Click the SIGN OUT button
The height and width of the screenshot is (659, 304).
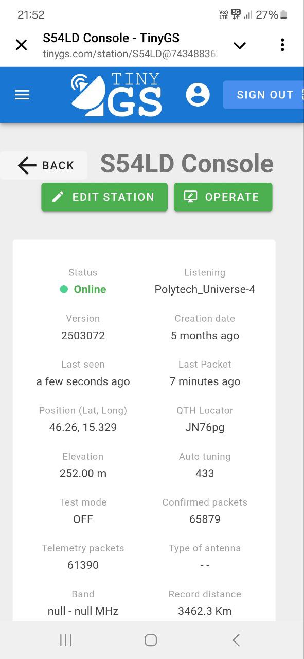[263, 95]
